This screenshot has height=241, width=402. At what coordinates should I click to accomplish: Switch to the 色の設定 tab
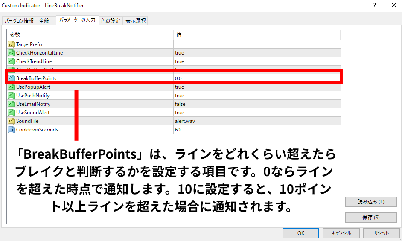tap(111, 21)
